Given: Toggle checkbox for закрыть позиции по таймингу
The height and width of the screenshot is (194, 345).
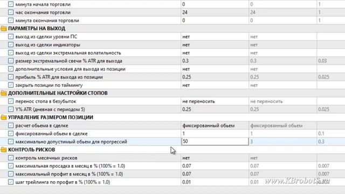Looking at the screenshot, I should [11, 85].
